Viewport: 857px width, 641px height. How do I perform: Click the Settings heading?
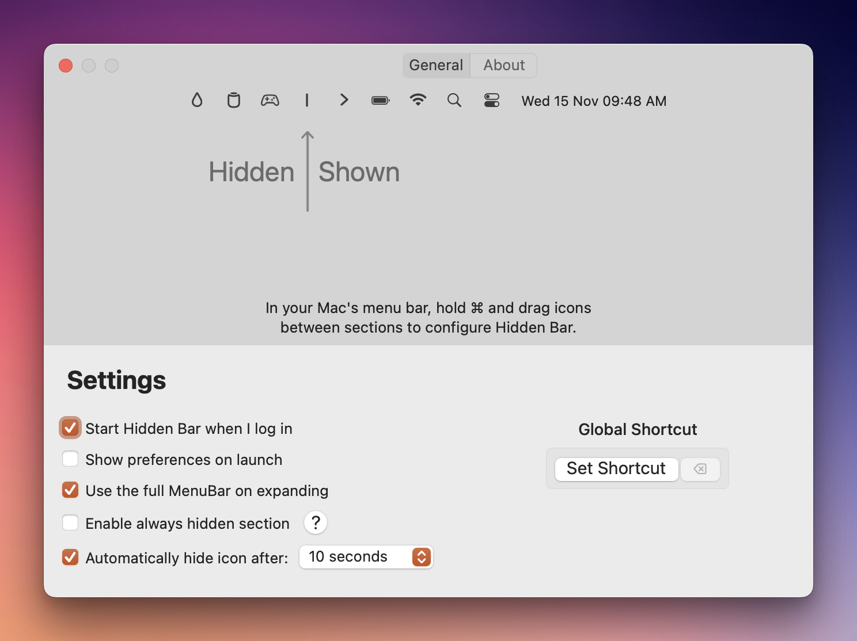116,380
